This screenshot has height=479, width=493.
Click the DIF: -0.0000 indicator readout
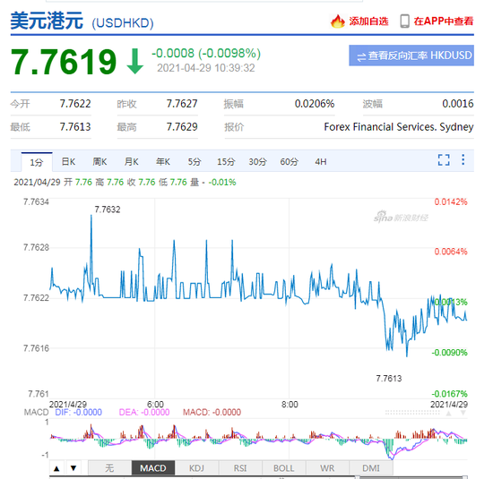79,413
